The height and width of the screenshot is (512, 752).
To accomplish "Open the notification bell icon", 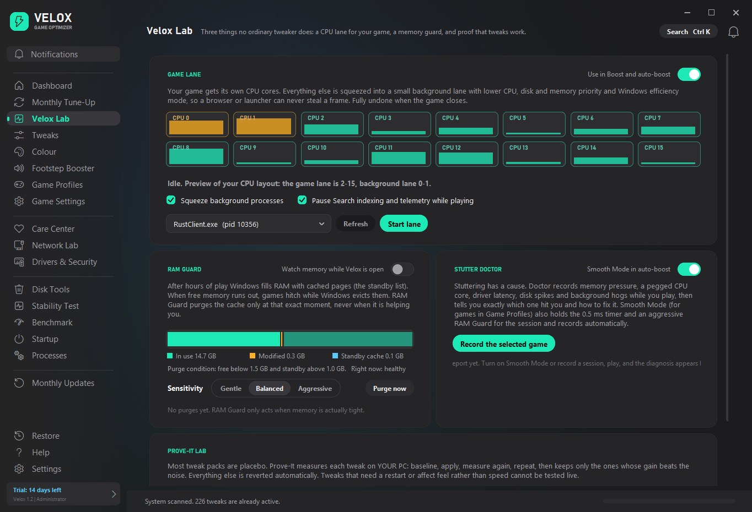I will click(x=733, y=32).
